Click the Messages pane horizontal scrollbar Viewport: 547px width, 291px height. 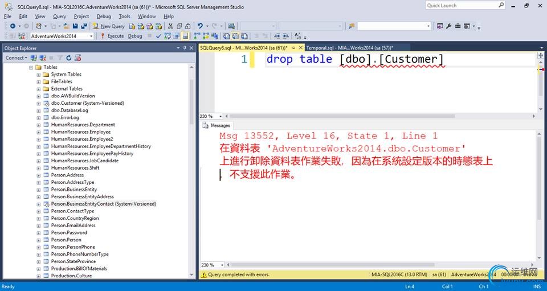pos(333,265)
